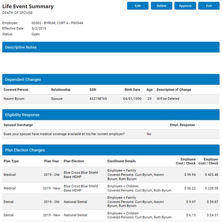Image resolution: width=222 pixels, height=222 pixels.
Task: Select the Medical 2019 - Old plan row
Action: (111, 175)
